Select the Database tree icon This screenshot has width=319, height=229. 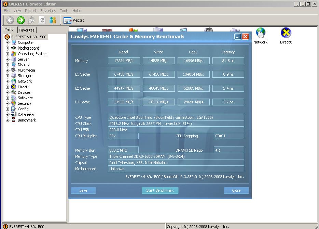(14, 114)
